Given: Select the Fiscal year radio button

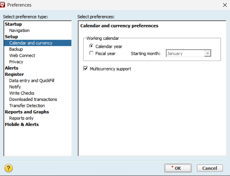Looking at the screenshot, I should pyautogui.click(x=91, y=53).
